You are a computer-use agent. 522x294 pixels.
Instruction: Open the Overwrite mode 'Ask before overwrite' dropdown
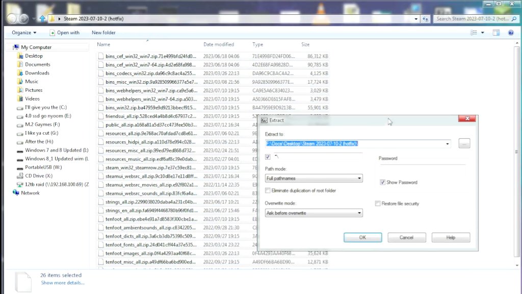314,213
